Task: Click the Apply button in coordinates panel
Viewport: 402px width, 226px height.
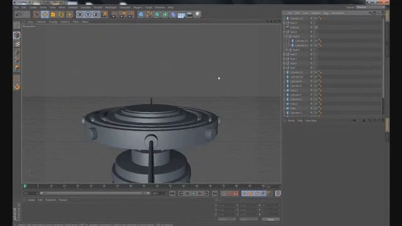Action: (x=271, y=219)
